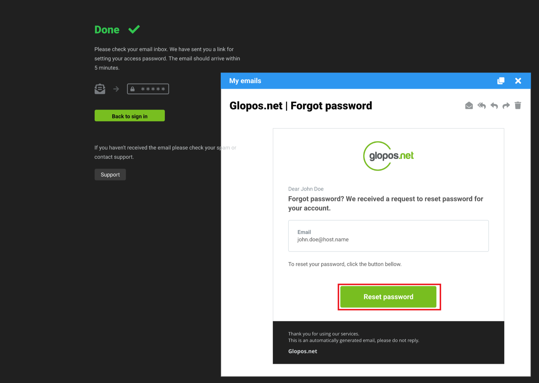Click the Done heading

pos(107,30)
